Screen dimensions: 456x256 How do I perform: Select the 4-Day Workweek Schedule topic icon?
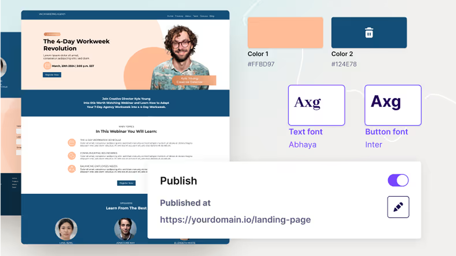click(x=72, y=142)
